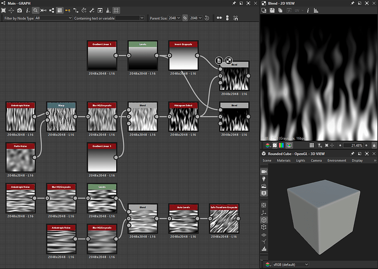Open the Materials menu in 3D view

(x=283, y=161)
